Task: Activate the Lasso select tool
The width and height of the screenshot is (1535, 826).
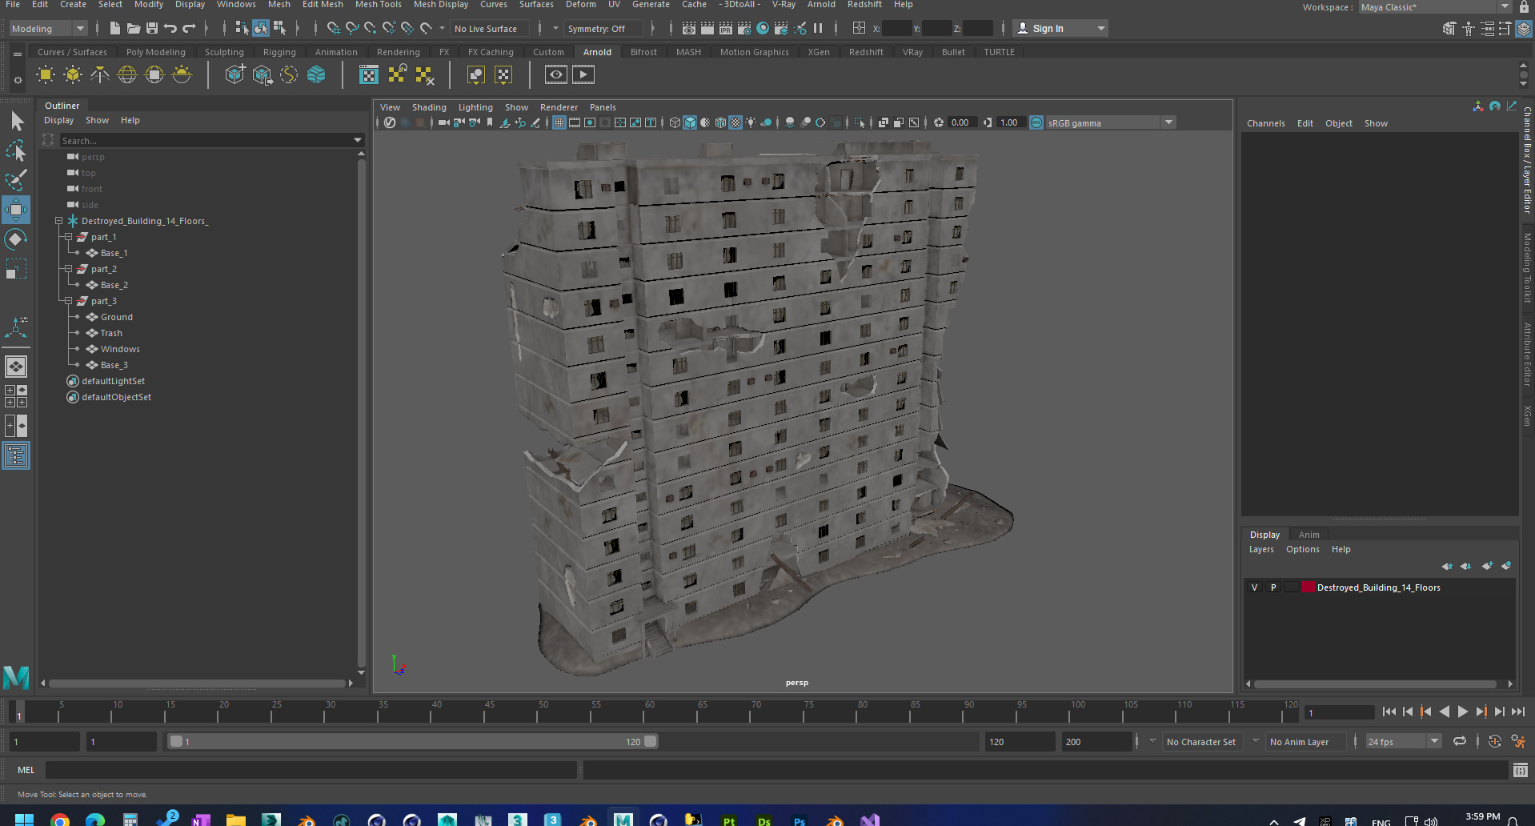Action: click(x=16, y=150)
